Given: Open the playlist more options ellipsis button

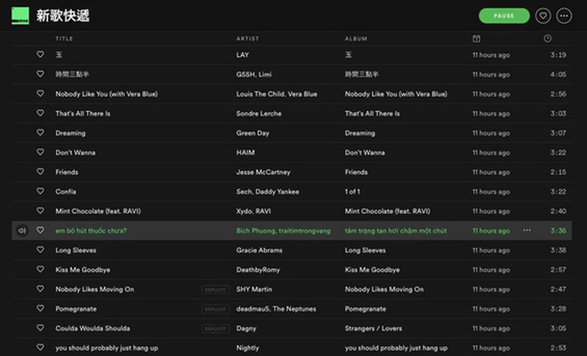Looking at the screenshot, I should click(564, 16).
